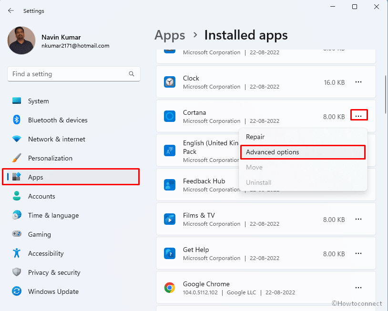The image size is (388, 311).
Task: Click the Feedback Hub app icon
Action: (x=170, y=185)
